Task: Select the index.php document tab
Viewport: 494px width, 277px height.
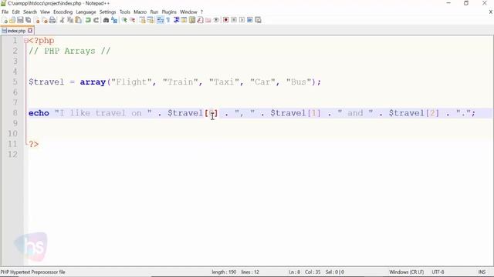Action: [x=16, y=31]
